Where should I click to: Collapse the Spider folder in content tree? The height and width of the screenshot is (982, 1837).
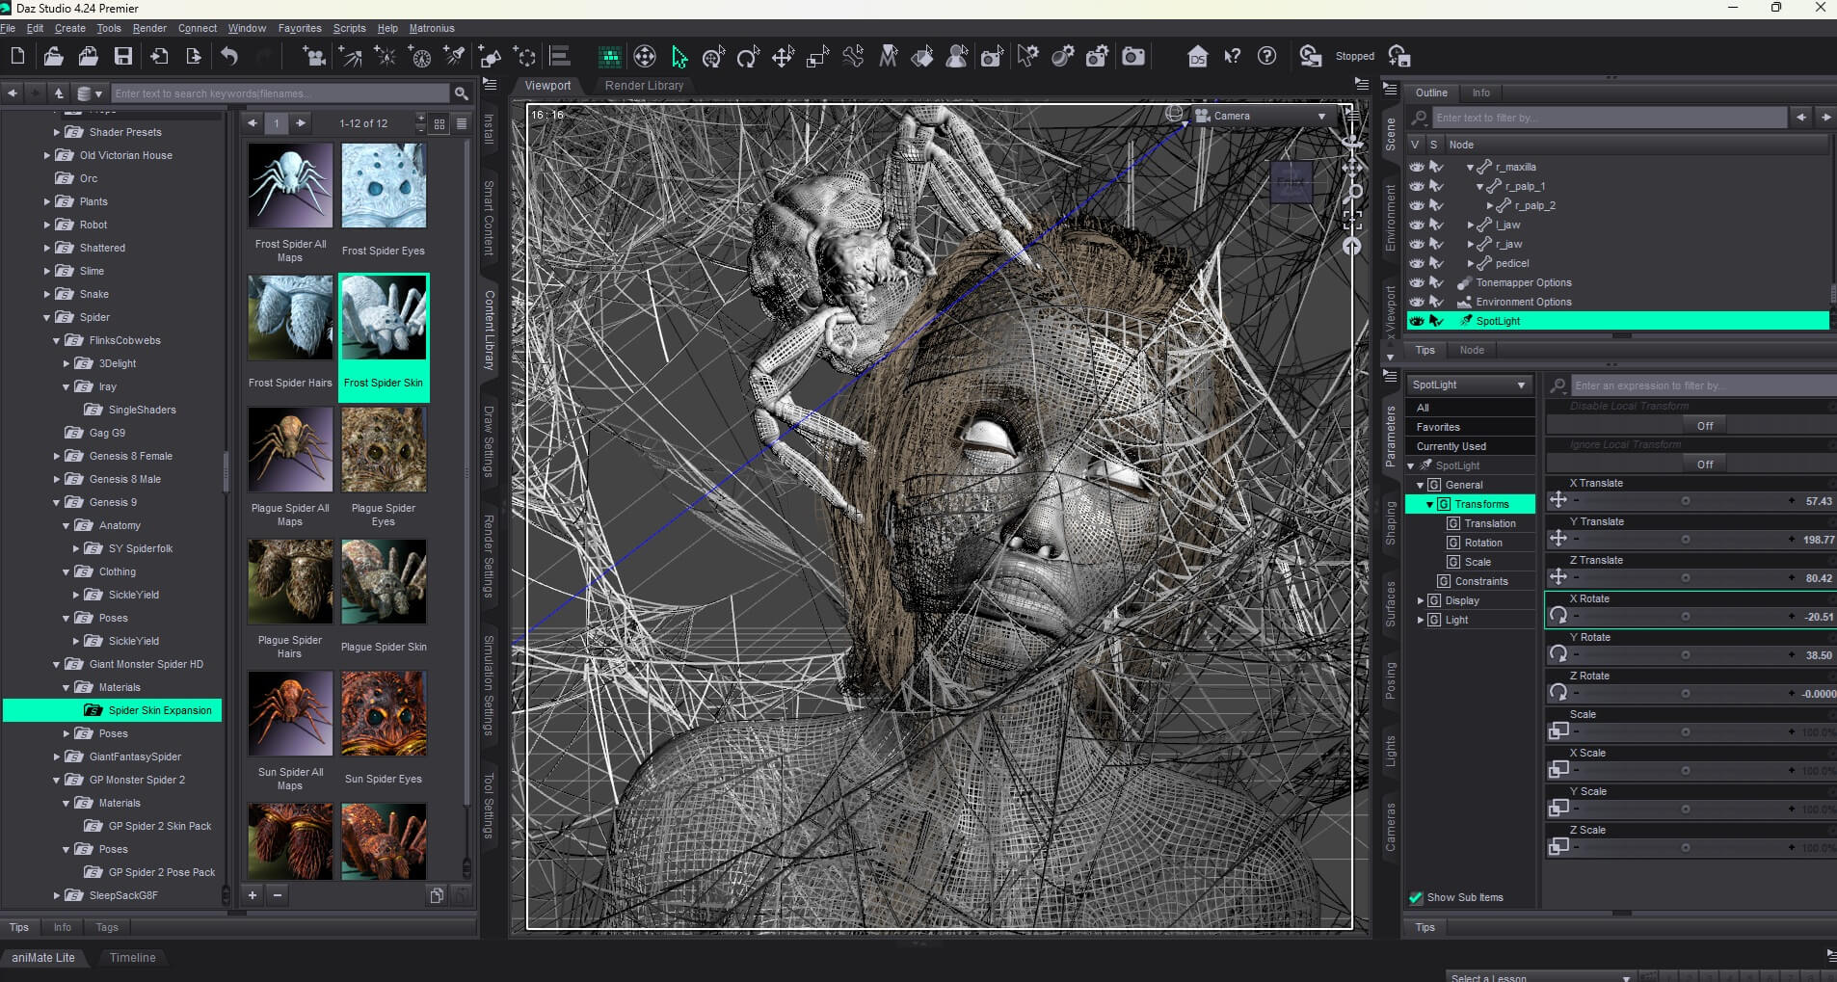[x=46, y=317]
